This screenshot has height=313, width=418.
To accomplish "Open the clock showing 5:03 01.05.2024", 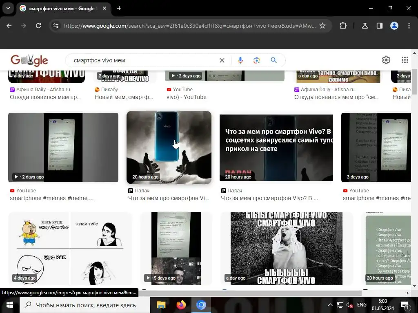I will [383, 305].
